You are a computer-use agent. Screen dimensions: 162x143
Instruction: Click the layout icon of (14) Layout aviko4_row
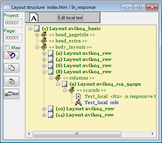pos(51,115)
